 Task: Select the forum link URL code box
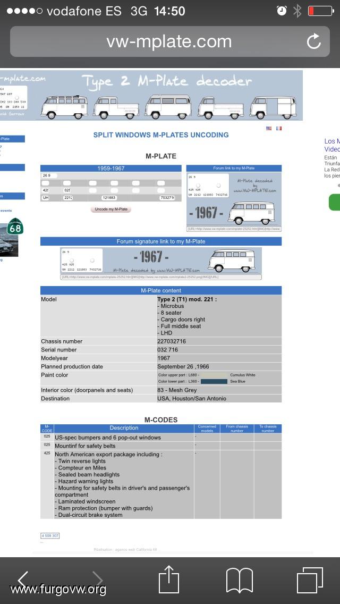(x=234, y=229)
